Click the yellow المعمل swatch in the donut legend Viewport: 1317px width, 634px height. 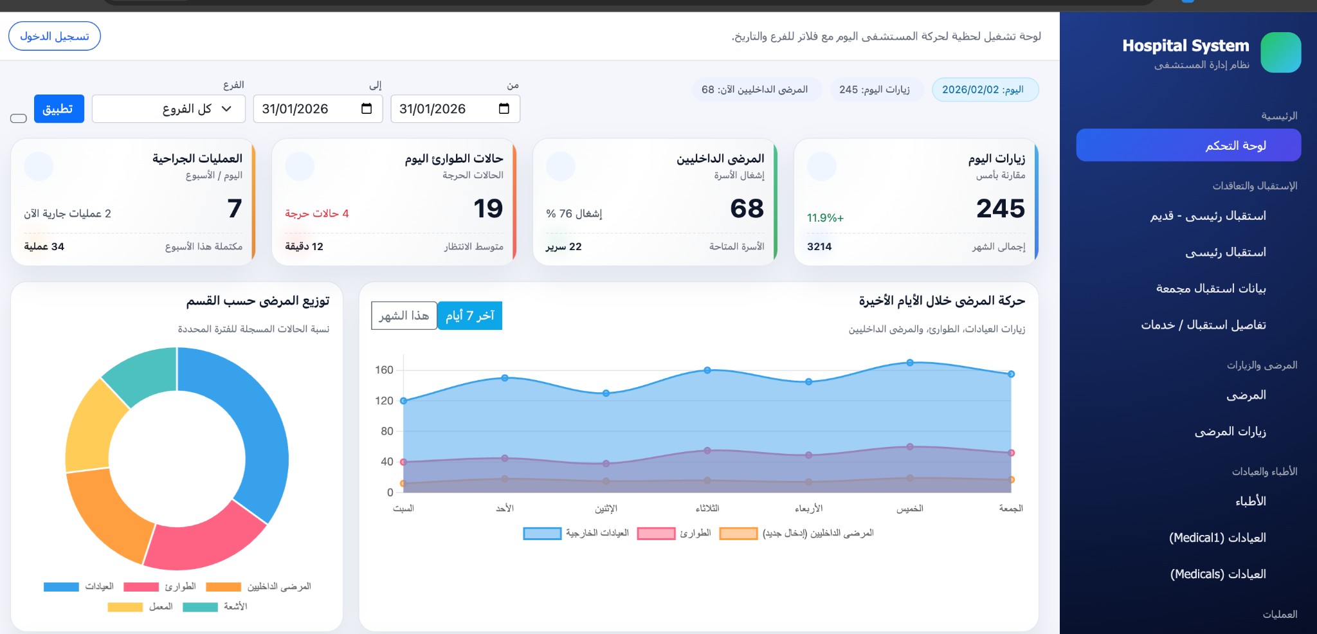tap(125, 607)
